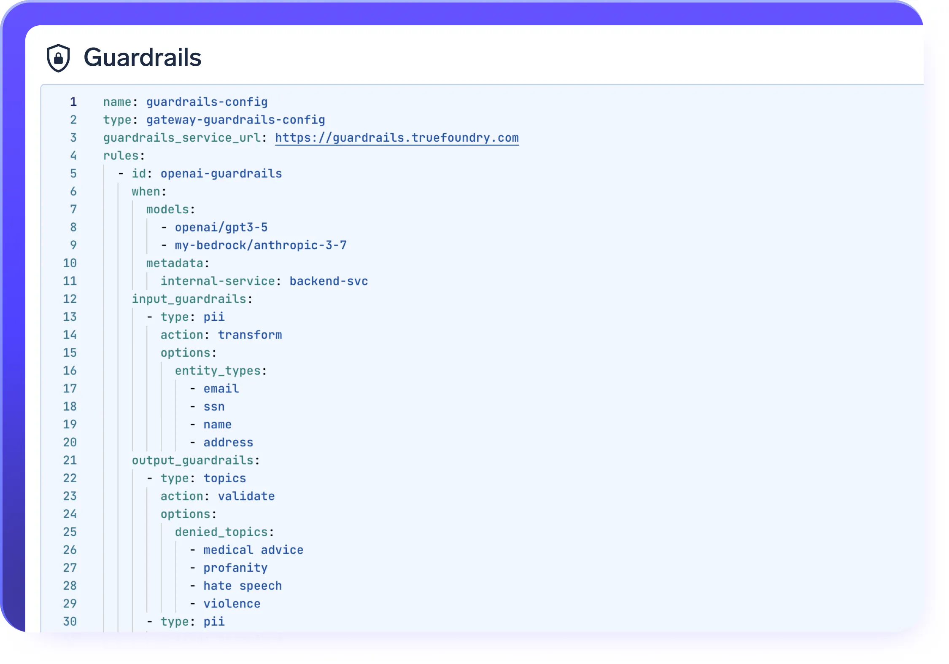Click the violence topic entry

coord(232,604)
